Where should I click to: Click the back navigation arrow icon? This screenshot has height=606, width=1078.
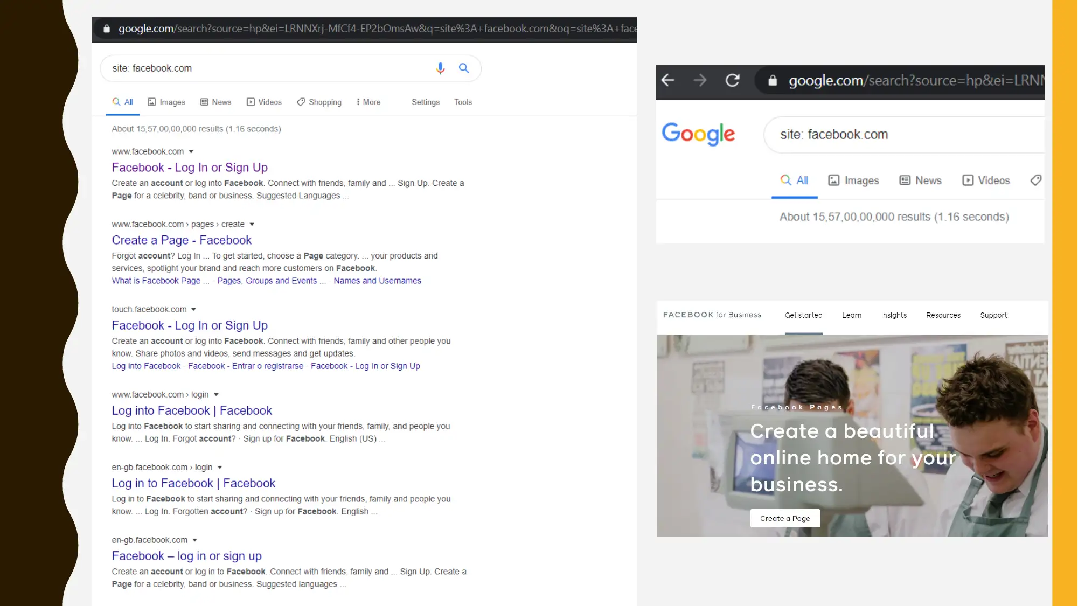668,80
